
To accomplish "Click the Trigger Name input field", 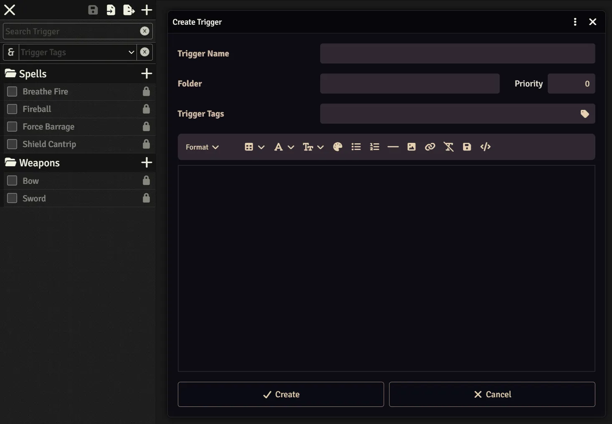I will click(458, 53).
